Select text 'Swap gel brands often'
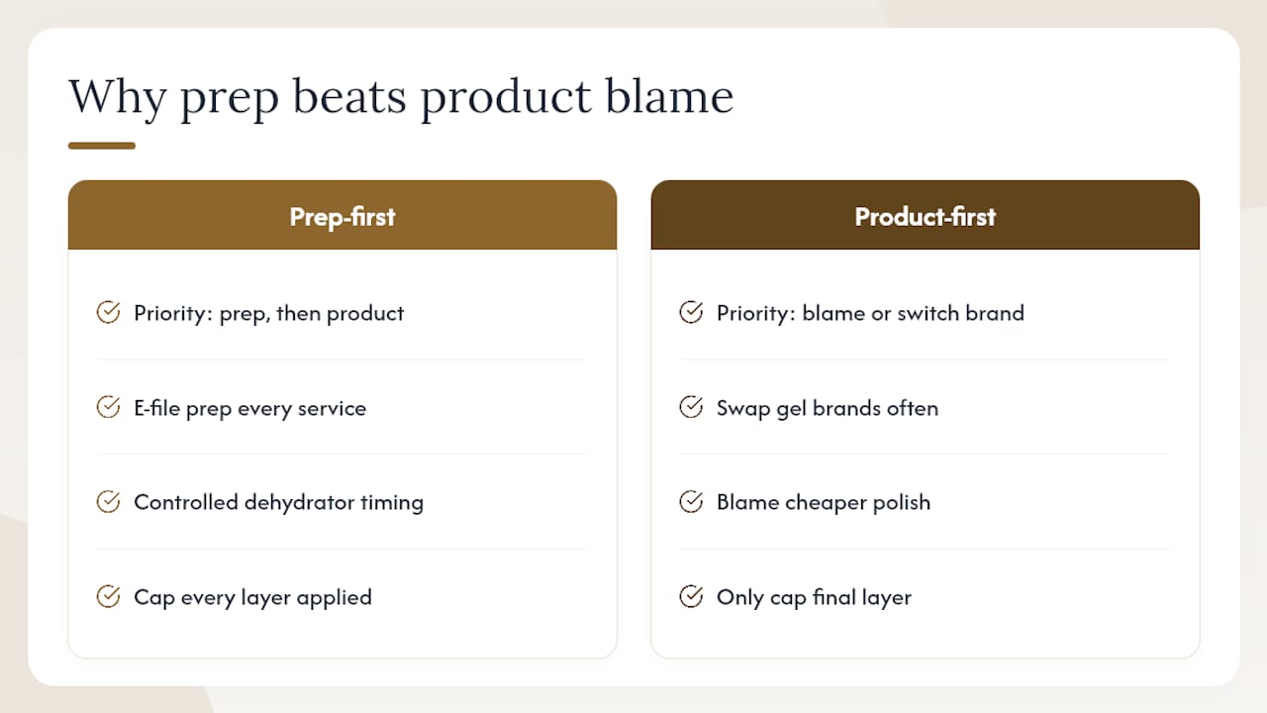 point(828,408)
